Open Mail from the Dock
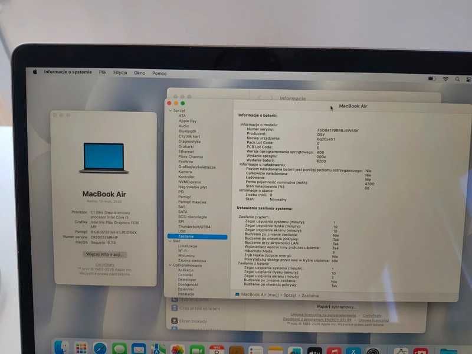 coord(139,349)
